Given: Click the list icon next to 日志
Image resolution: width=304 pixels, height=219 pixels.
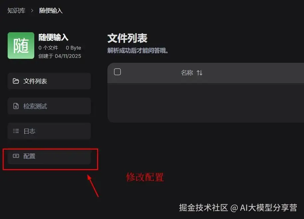Looking at the screenshot, I should tap(16, 131).
